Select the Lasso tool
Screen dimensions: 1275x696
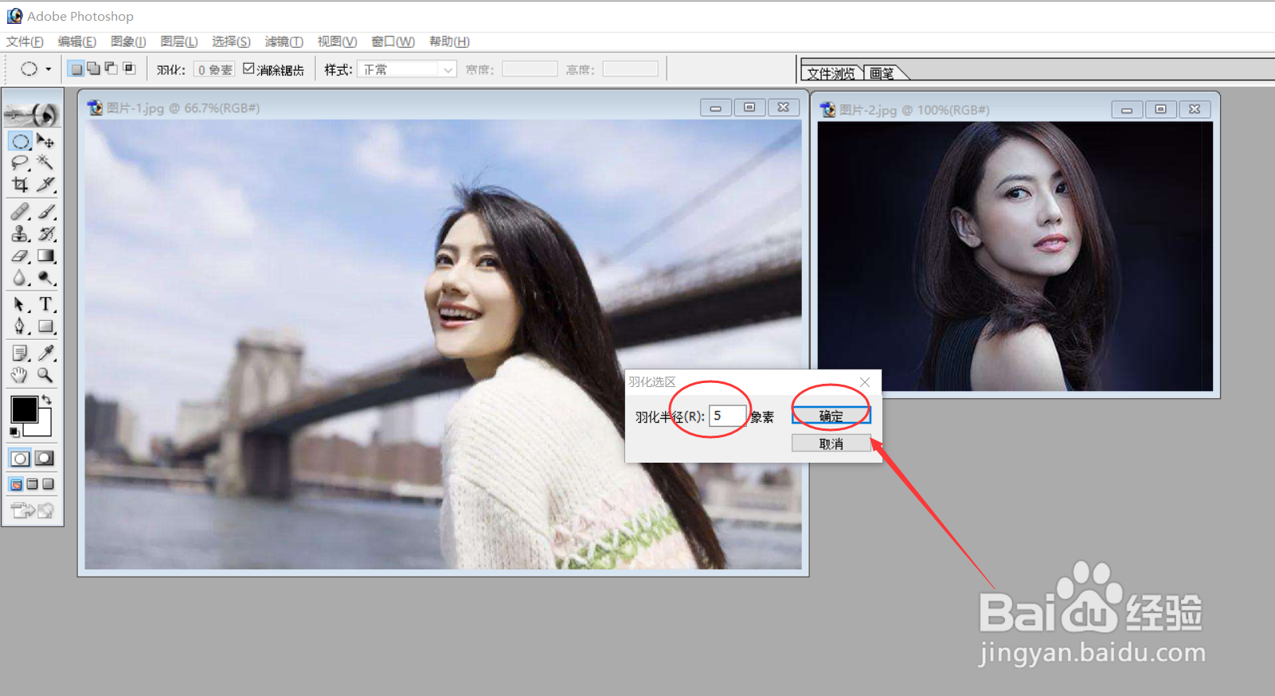[21, 163]
